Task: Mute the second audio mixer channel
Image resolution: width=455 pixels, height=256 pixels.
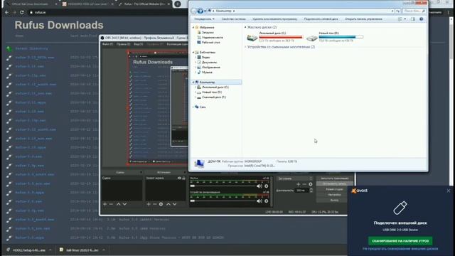Action: coord(259,201)
